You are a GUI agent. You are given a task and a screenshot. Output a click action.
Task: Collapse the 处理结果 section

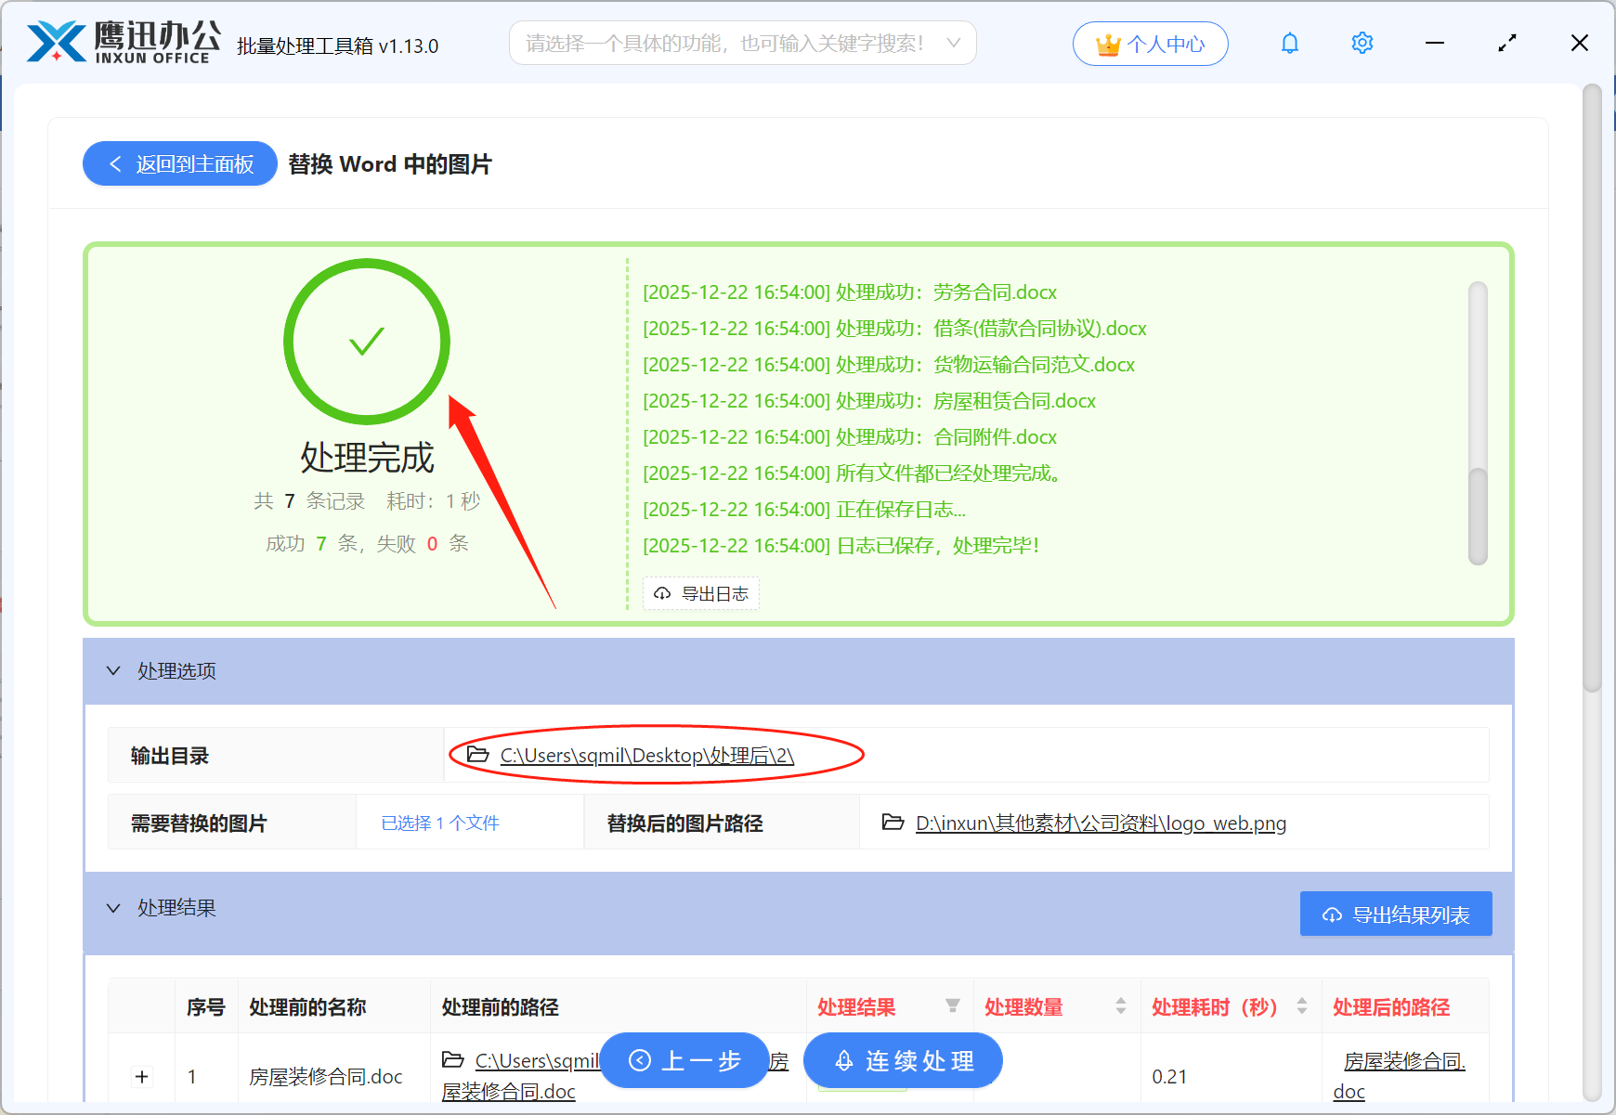pos(113,908)
